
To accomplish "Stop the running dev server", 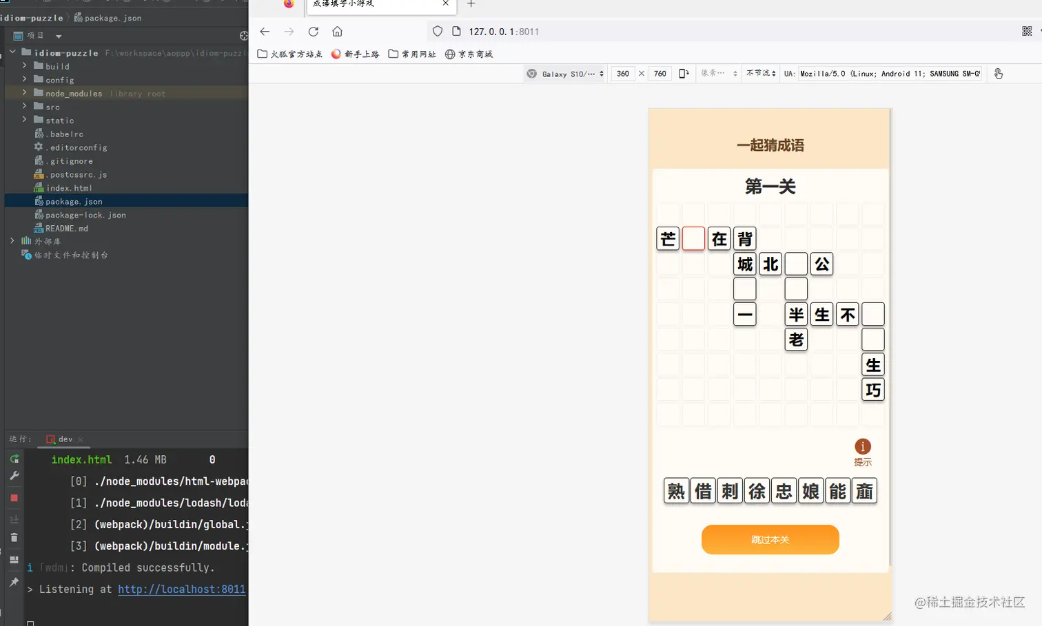I will pyautogui.click(x=14, y=497).
